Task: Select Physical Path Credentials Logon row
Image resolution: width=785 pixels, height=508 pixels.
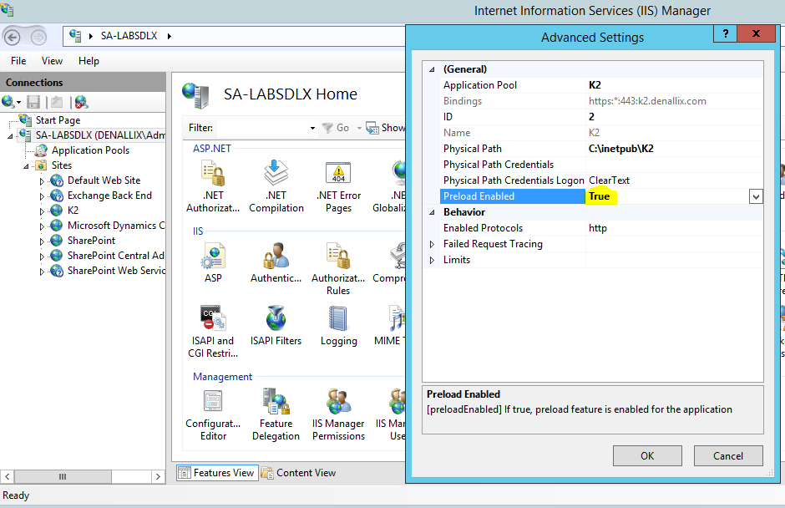Action: (x=602, y=180)
